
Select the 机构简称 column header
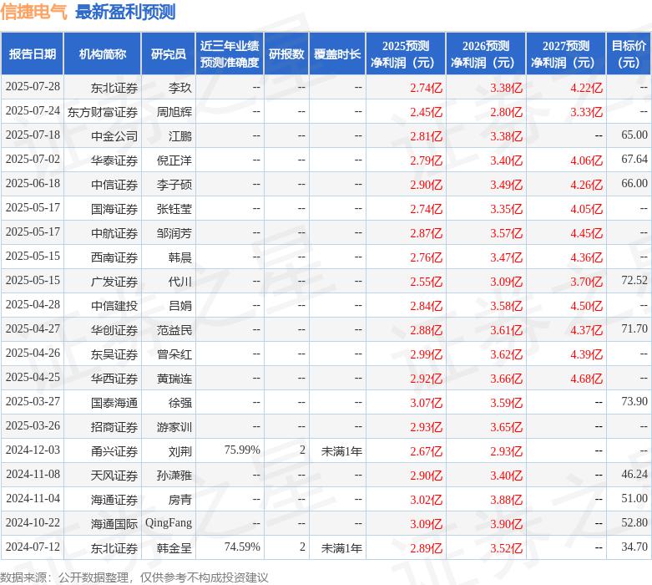click(103, 54)
